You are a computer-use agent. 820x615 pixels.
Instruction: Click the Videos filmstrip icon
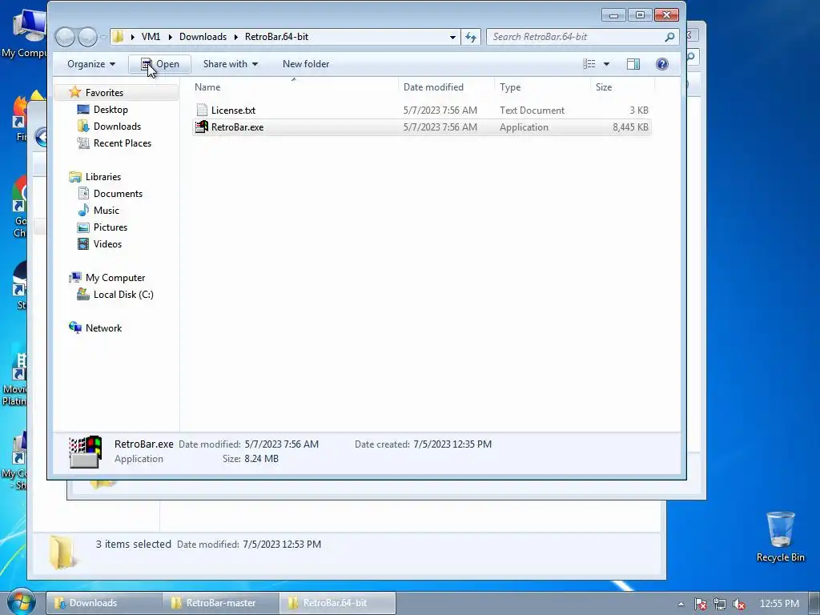[x=83, y=243]
